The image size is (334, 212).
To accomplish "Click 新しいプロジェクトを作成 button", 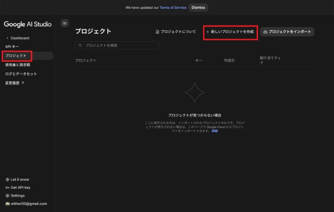I will click(230, 32).
